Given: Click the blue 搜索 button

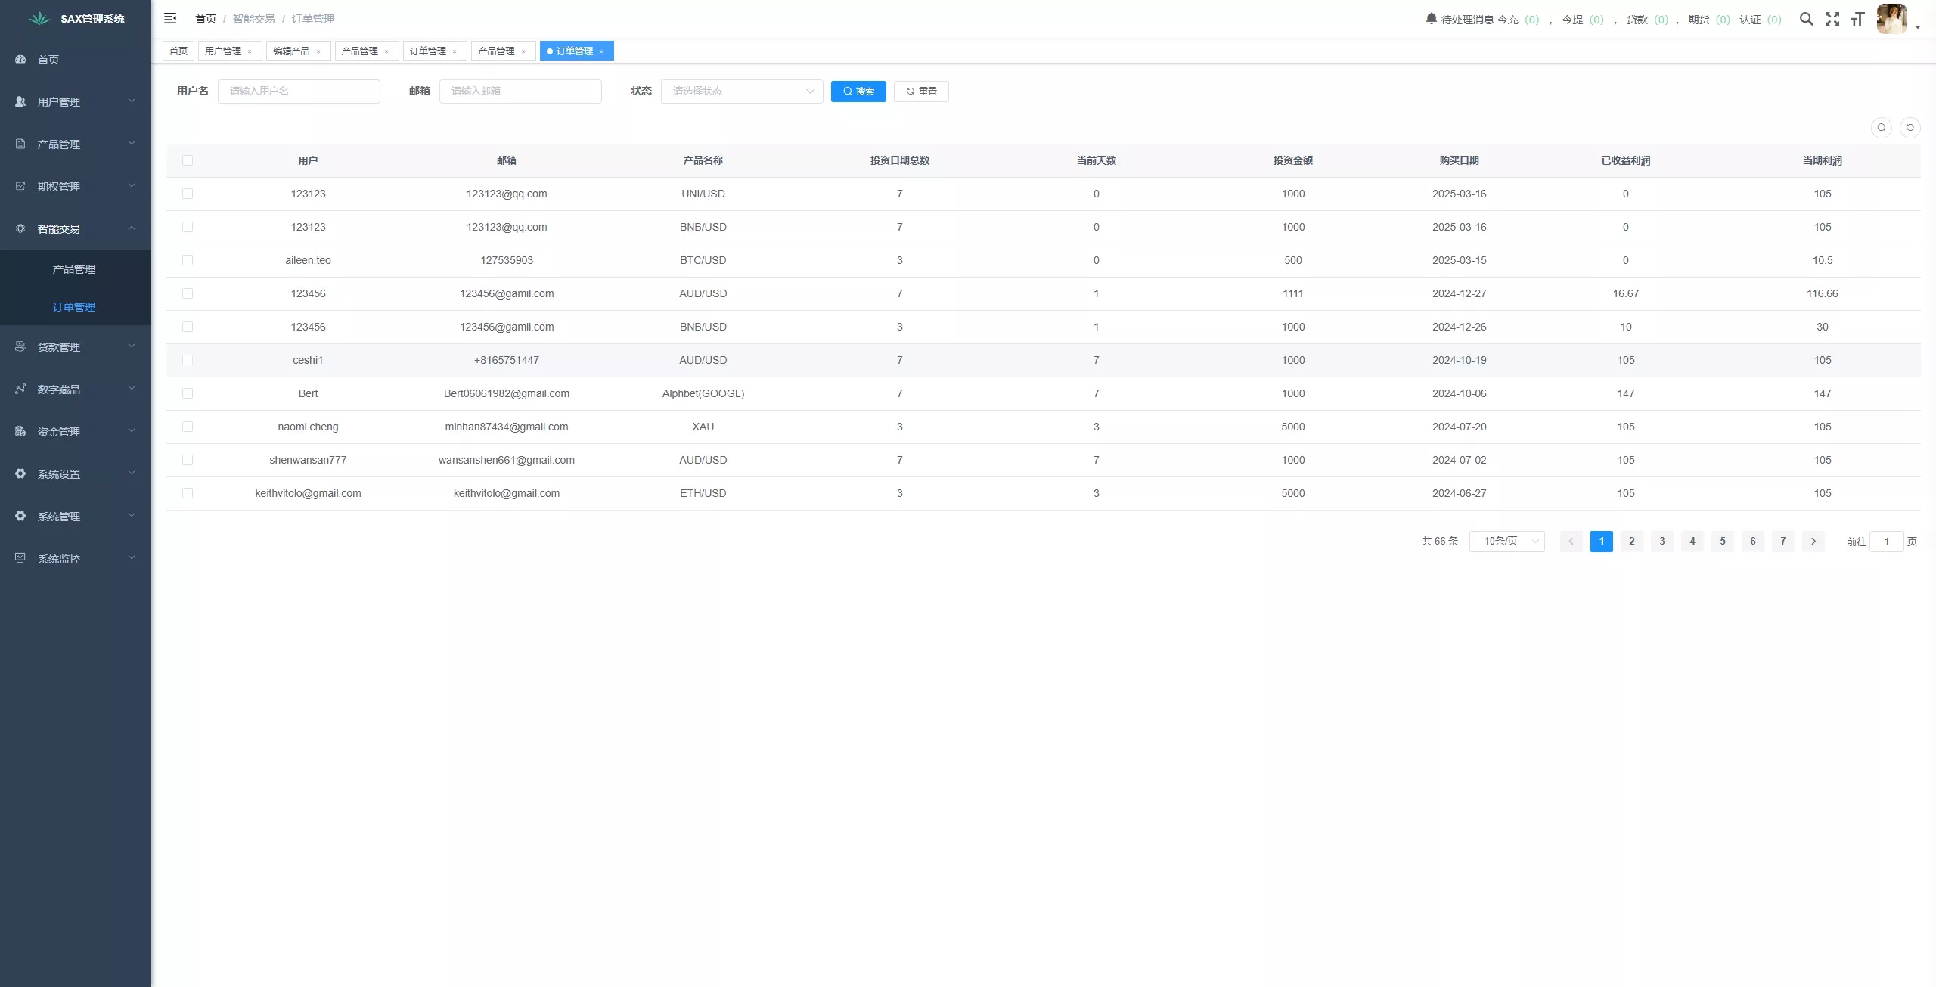Looking at the screenshot, I should point(858,92).
